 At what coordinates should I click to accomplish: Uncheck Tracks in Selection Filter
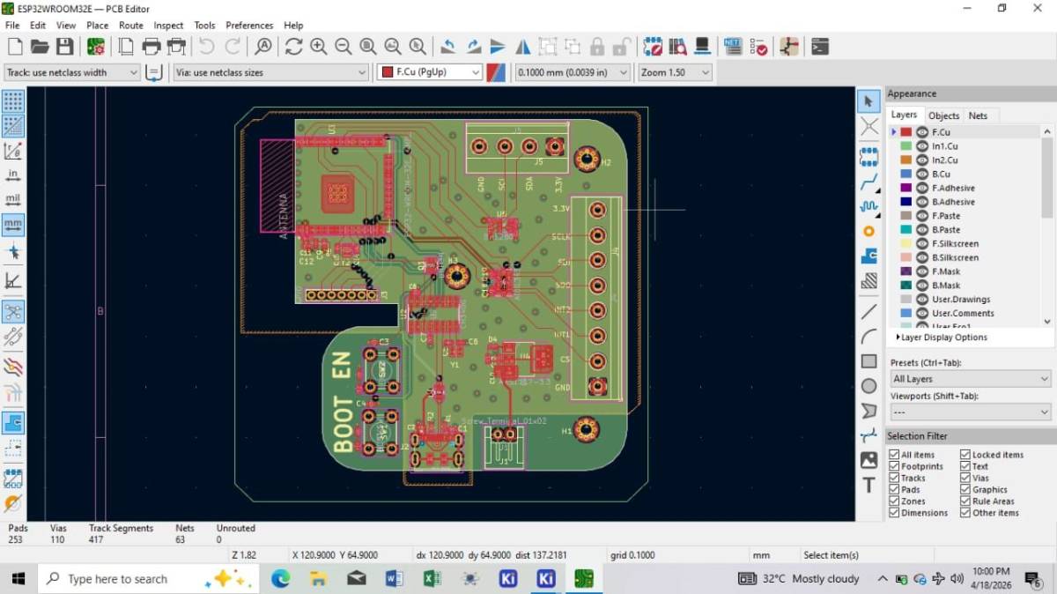tap(894, 478)
